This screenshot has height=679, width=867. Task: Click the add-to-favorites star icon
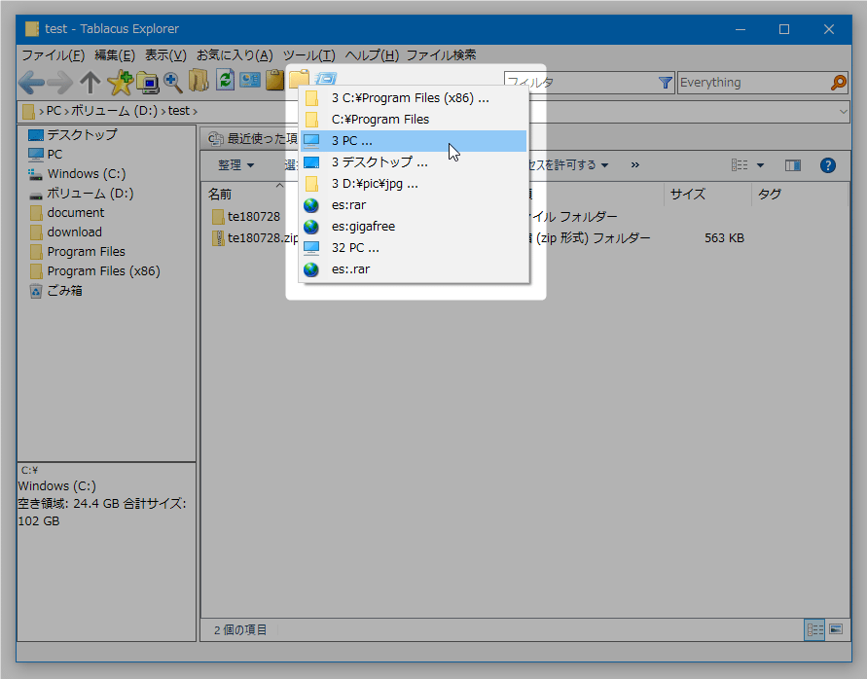(120, 82)
